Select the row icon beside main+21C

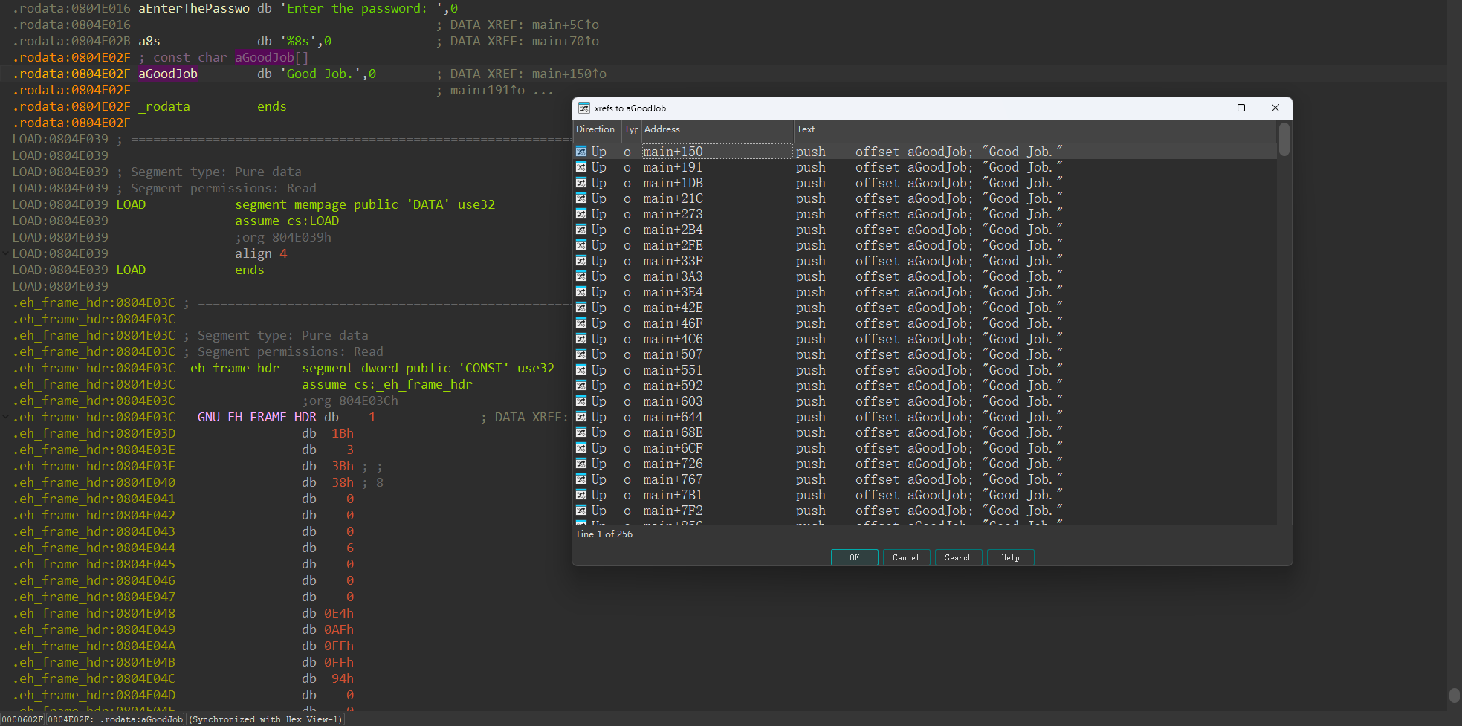click(581, 198)
